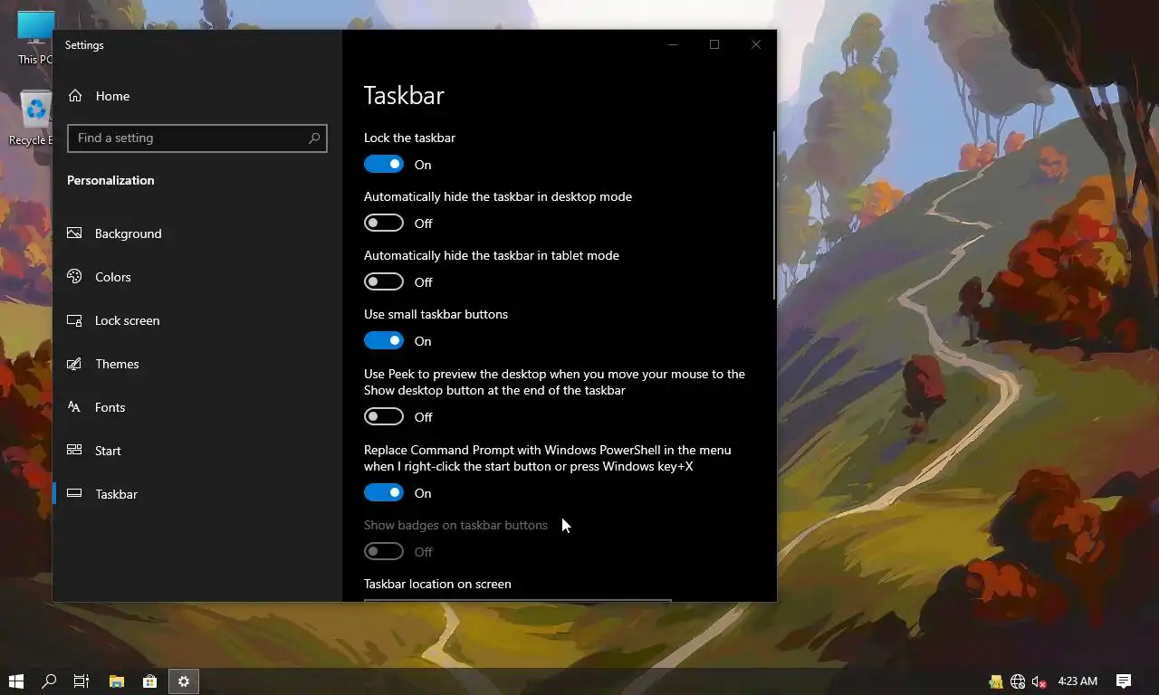The height and width of the screenshot is (695, 1159).
Task: Click the Start sidebar icon
Action: pyautogui.click(x=74, y=451)
